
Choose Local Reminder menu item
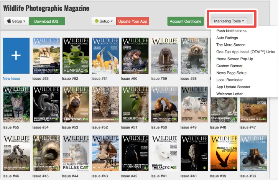click(x=229, y=80)
